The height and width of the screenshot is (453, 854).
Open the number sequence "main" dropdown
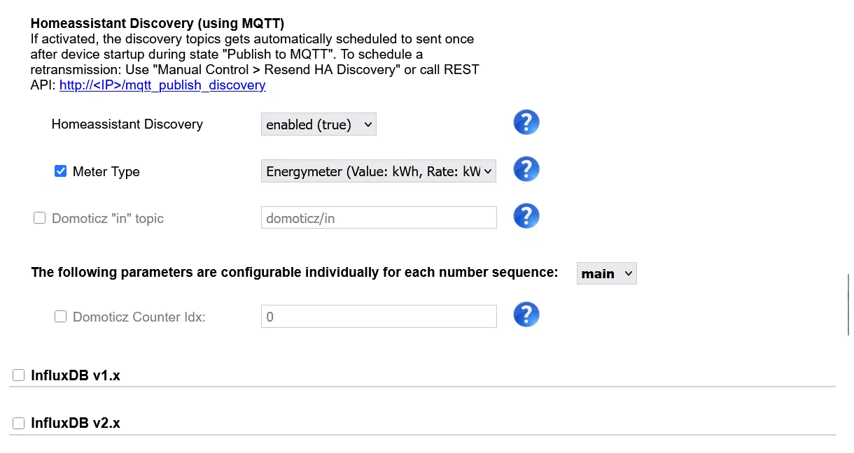pos(606,273)
